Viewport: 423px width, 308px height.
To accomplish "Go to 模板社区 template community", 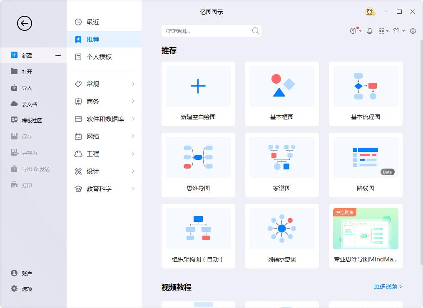I will point(33,120).
